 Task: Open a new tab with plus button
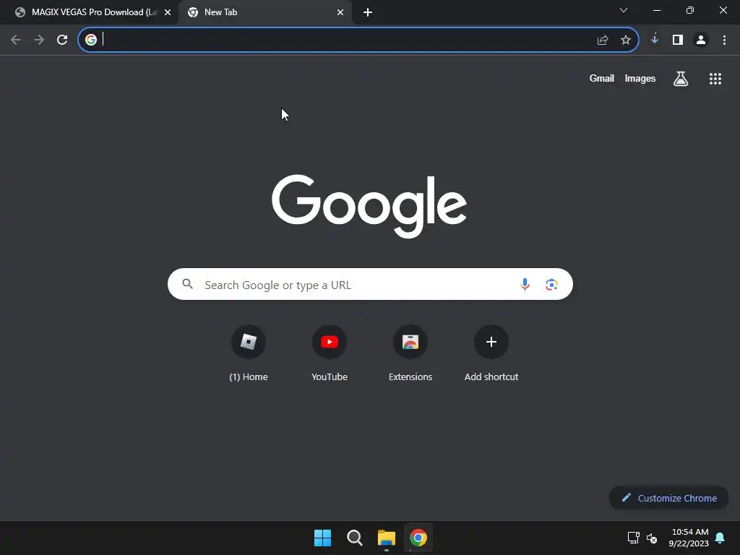tap(368, 12)
